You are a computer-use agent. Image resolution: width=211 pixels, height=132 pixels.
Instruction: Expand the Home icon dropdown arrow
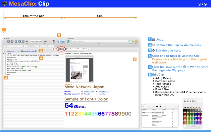point(56,42)
